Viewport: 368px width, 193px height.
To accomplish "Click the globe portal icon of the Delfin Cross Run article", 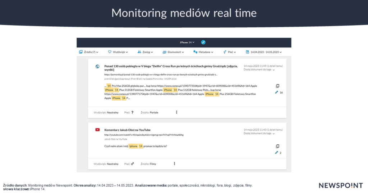I will tap(97, 67).
